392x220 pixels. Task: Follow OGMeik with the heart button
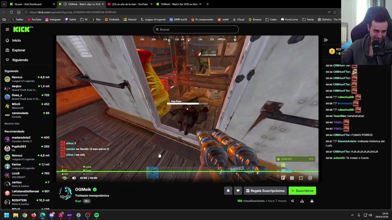[238, 191]
